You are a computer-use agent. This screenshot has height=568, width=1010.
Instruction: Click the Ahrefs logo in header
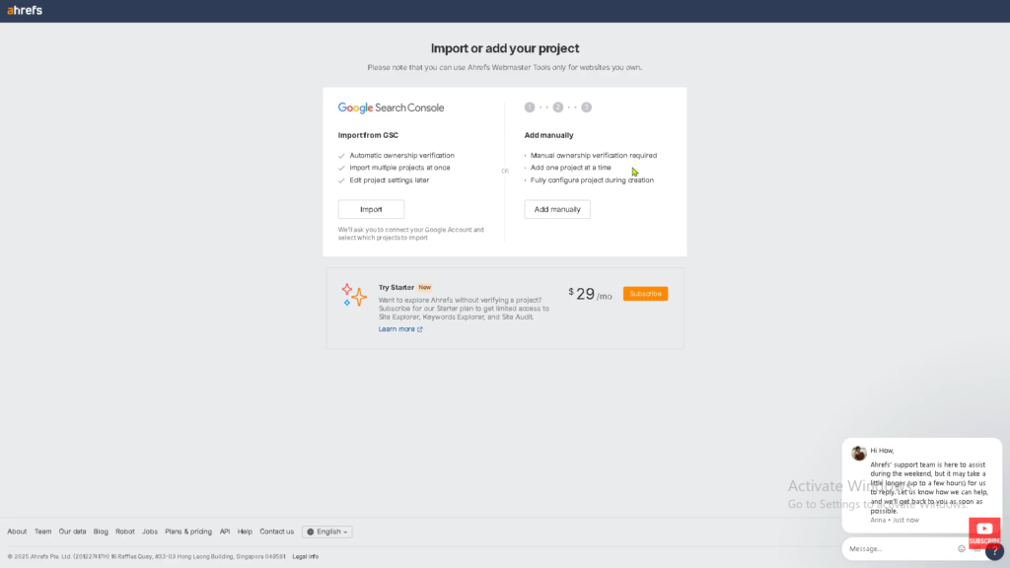(x=25, y=11)
